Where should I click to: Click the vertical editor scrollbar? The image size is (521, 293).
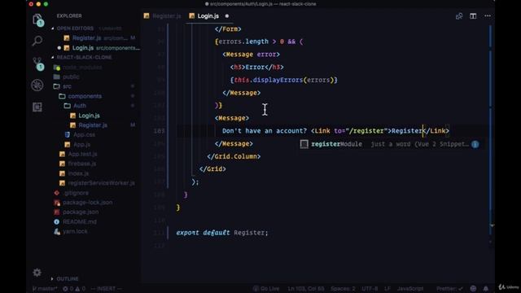(491, 129)
